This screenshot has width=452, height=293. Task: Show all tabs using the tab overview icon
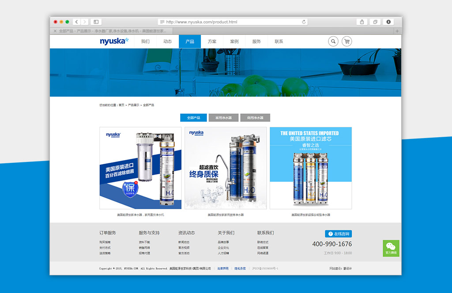click(375, 22)
